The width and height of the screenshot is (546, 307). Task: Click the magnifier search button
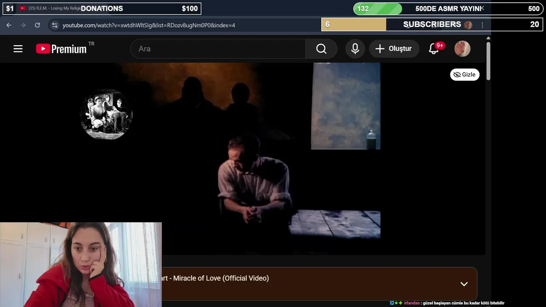[321, 49]
